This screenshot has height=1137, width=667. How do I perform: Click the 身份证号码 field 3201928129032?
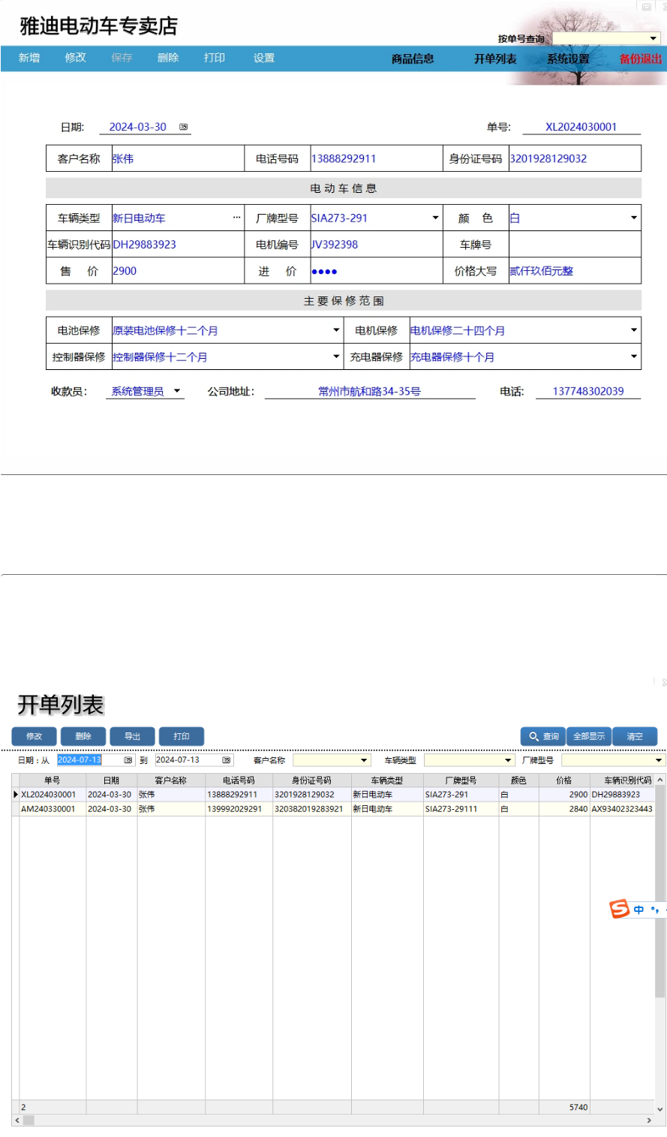click(575, 158)
